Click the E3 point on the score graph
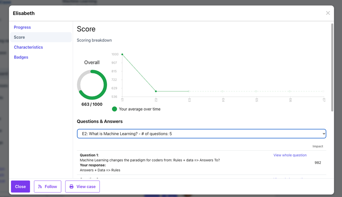 tap(189, 91)
